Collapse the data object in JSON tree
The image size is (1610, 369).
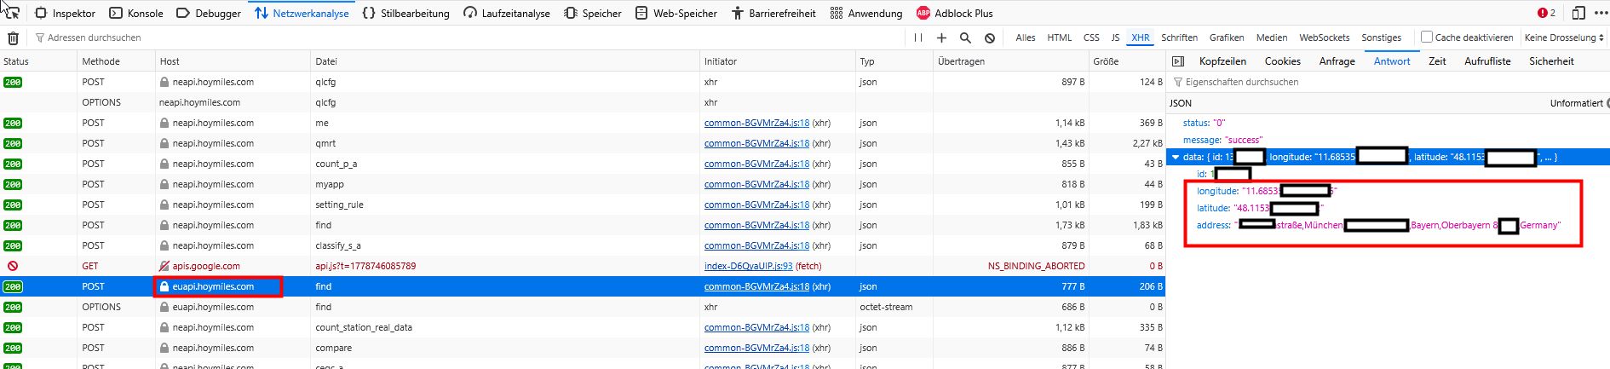(1176, 157)
